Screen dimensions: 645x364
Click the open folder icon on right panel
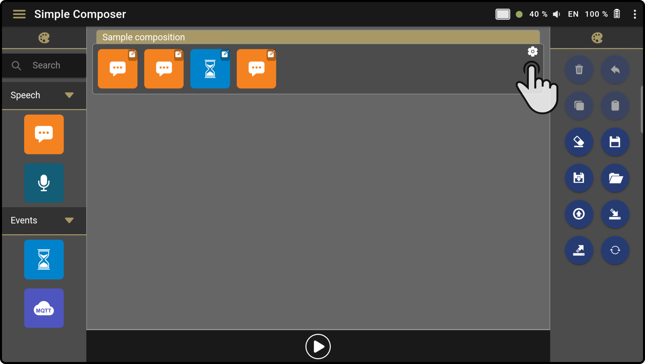click(616, 178)
